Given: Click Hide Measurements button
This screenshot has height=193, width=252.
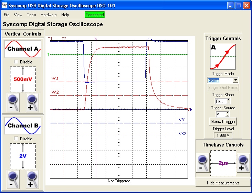Looking at the screenshot, I should (x=223, y=183).
